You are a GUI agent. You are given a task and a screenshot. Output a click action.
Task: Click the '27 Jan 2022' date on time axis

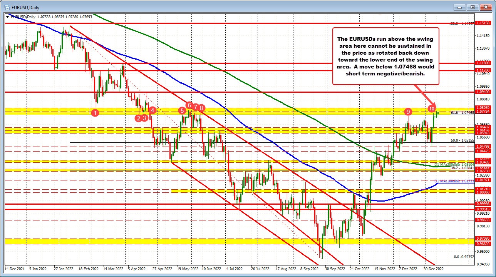click(63, 268)
